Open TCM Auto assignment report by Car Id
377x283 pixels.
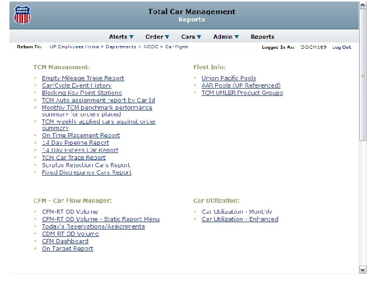98,100
